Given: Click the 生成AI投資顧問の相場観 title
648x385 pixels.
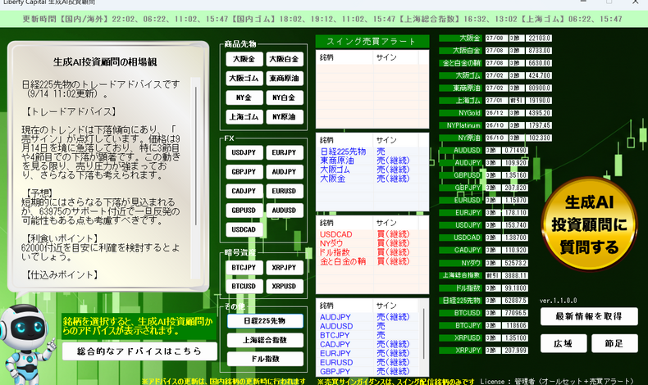Looking at the screenshot, I should tap(105, 62).
